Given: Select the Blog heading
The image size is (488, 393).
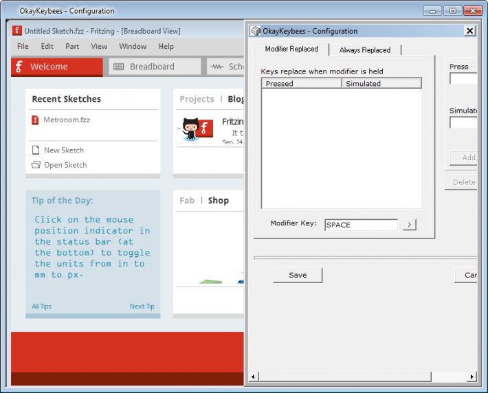Looking at the screenshot, I should (x=236, y=99).
